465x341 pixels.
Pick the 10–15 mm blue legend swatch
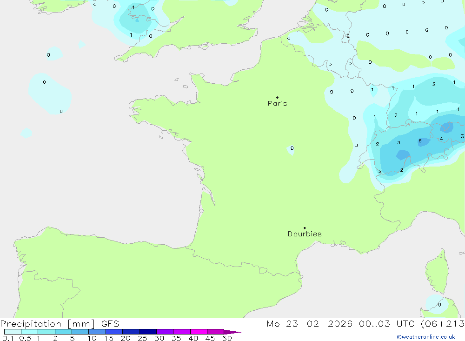[97, 332]
